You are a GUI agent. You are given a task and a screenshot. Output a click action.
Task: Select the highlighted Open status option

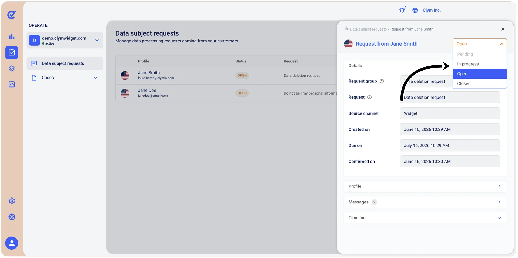pos(479,74)
